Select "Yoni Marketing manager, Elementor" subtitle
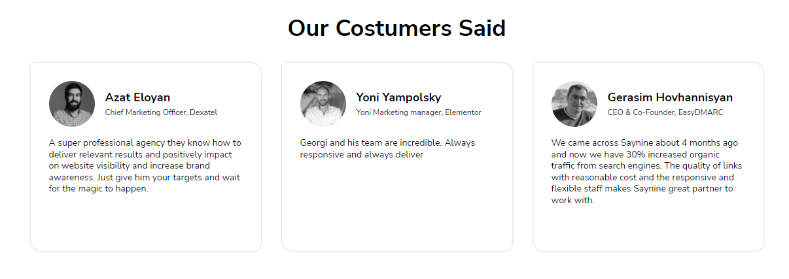This screenshot has height=279, width=789. click(x=418, y=112)
